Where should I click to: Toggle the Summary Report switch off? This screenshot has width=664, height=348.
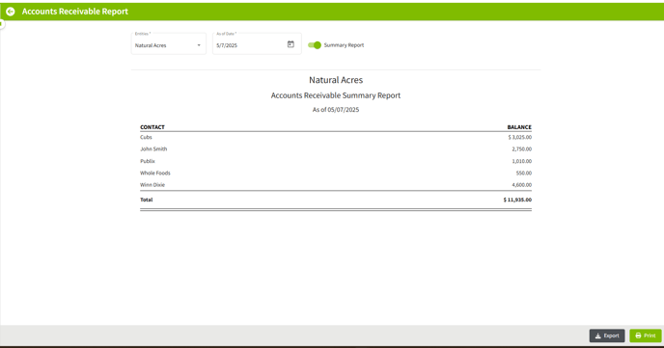tap(315, 45)
